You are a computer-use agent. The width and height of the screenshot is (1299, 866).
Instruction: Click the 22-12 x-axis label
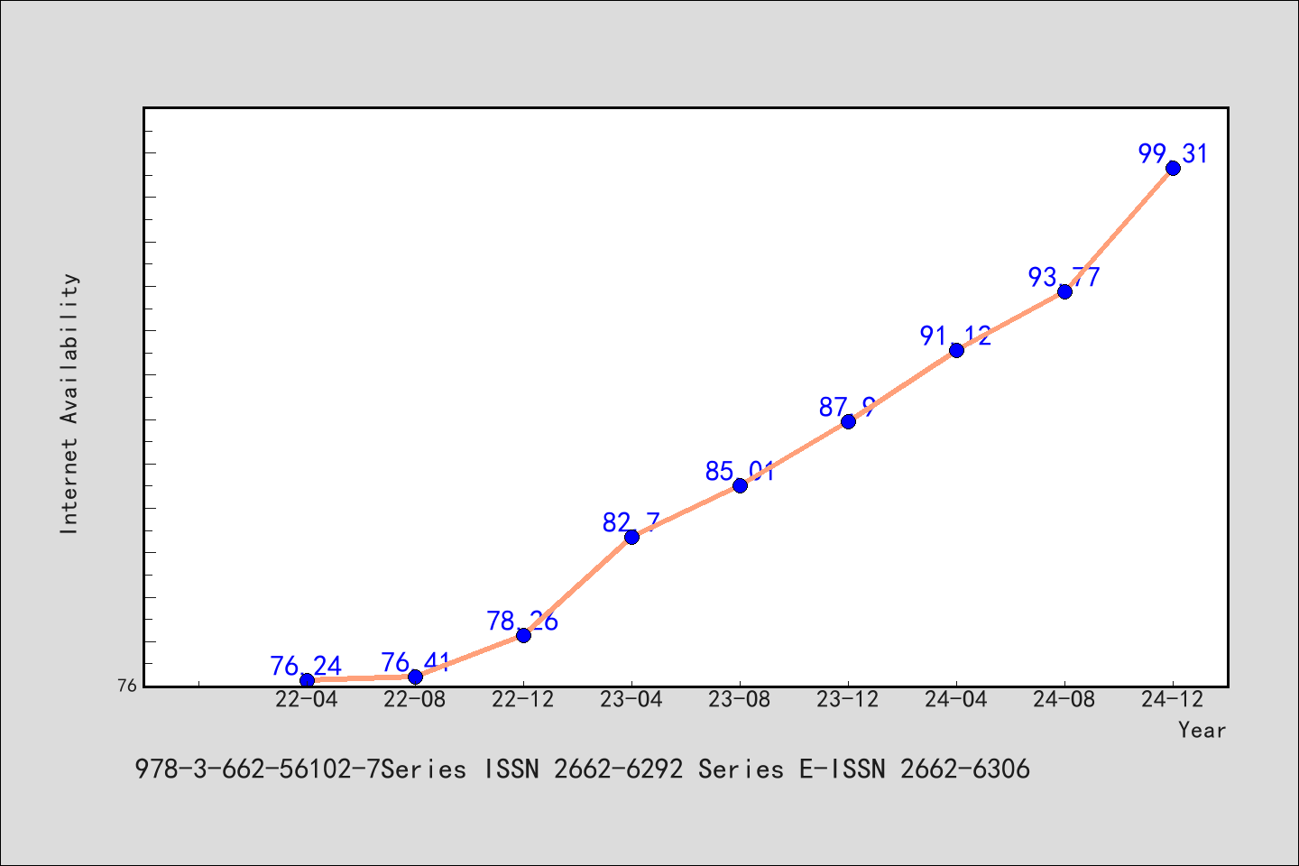tap(523, 700)
